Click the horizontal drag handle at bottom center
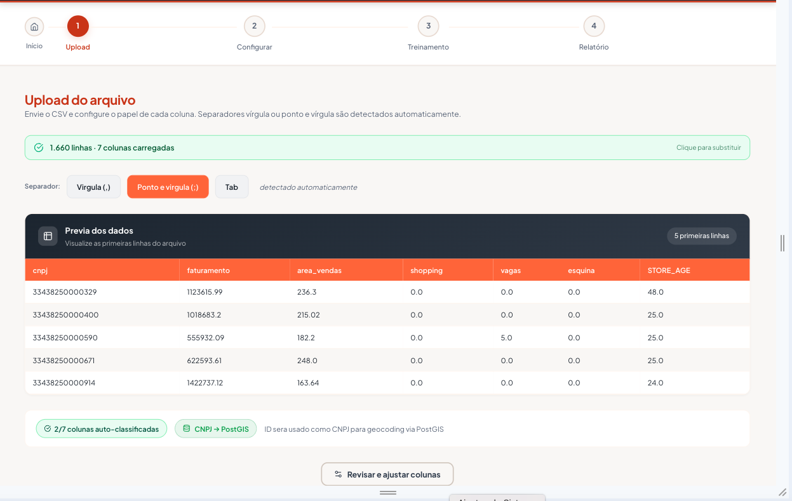792x501 pixels. tap(388, 493)
